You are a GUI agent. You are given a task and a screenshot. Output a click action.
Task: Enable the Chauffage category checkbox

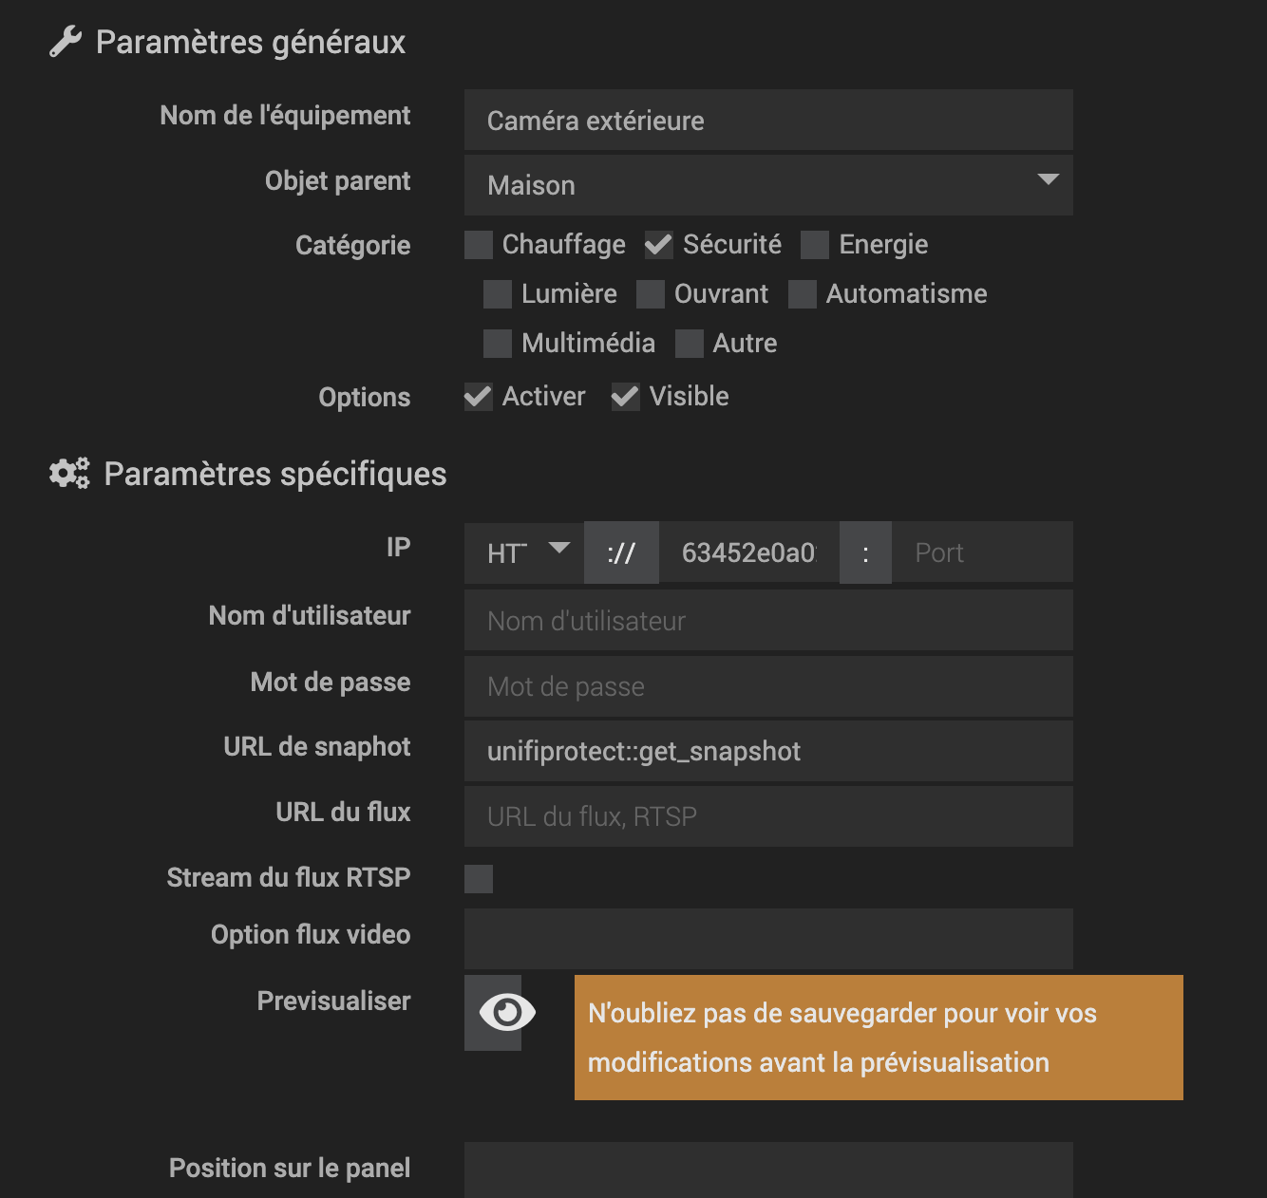pyautogui.click(x=479, y=245)
